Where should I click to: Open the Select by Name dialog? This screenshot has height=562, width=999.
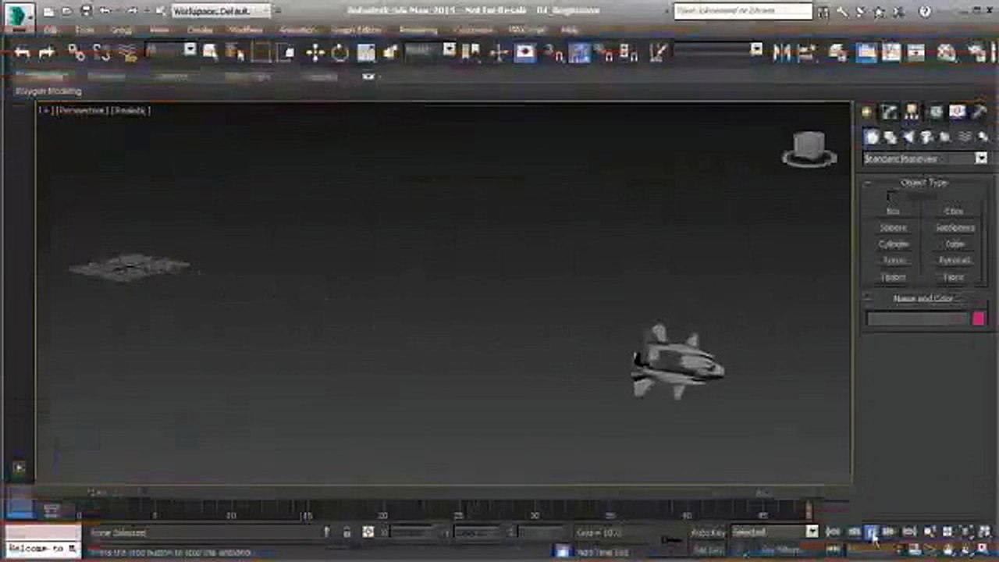(x=235, y=52)
